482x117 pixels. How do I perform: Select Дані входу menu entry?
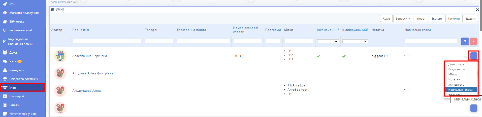click(x=456, y=64)
